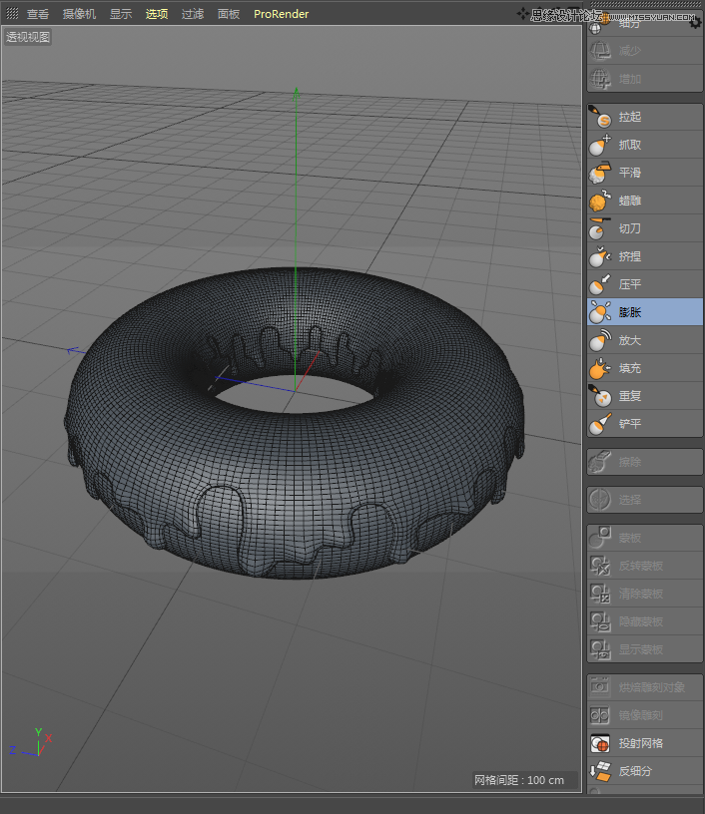Select the 填充 (Fill) sculpt brush
Image resolution: width=705 pixels, height=814 pixels.
pyautogui.click(x=643, y=368)
